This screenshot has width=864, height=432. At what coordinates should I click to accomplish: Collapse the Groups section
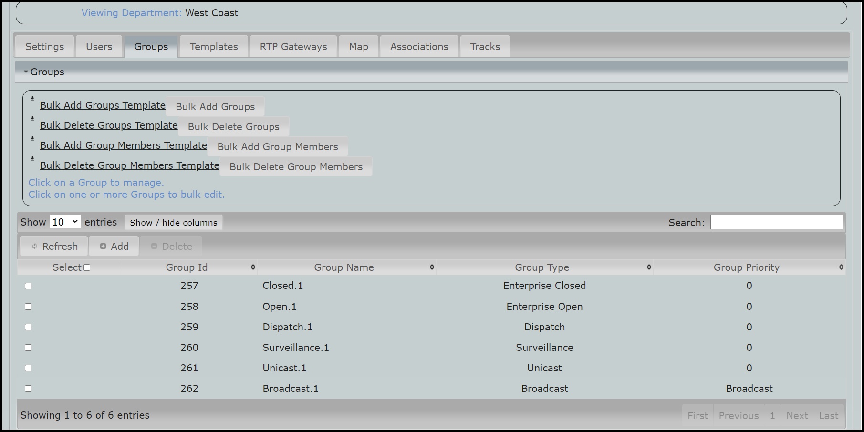(x=26, y=72)
